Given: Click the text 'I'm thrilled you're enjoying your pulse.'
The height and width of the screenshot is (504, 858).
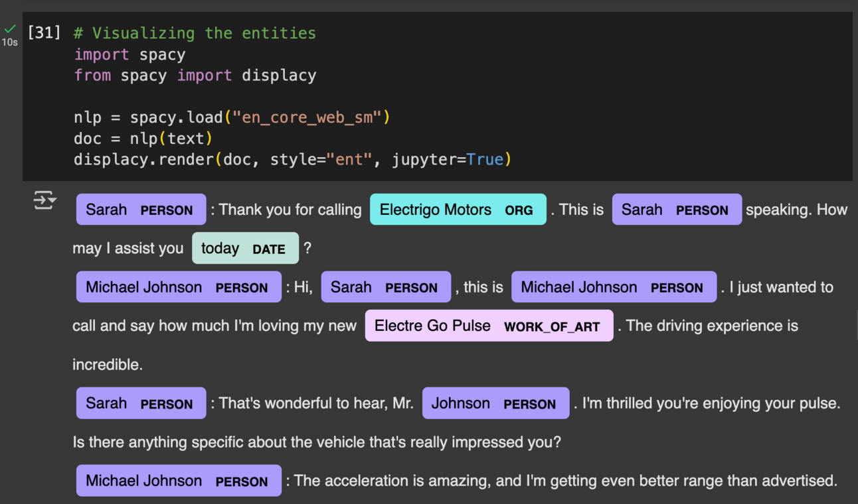Looking at the screenshot, I should point(711,403).
